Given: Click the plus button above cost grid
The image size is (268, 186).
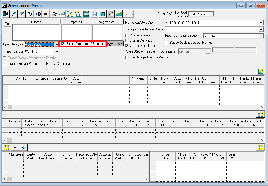Looking at the screenshot, I should [23, 147].
